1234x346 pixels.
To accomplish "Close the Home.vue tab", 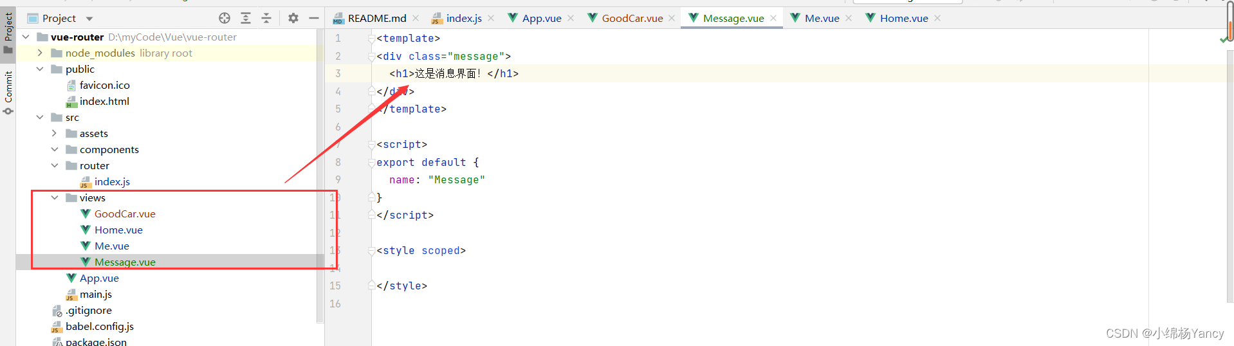I will 937,18.
